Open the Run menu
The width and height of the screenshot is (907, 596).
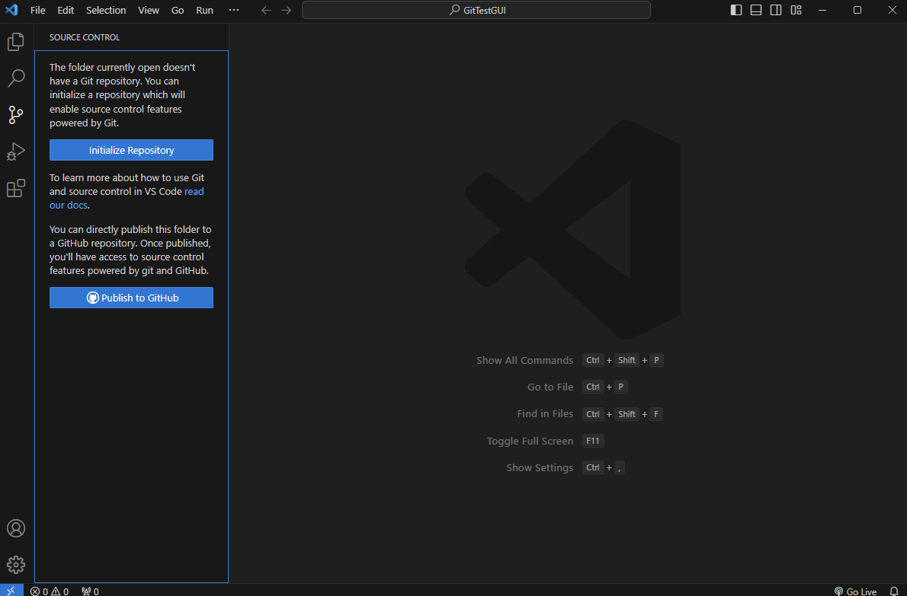(x=205, y=11)
